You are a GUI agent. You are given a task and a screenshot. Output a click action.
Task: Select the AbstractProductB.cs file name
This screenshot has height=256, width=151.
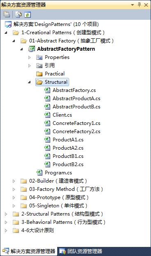pos(77,107)
